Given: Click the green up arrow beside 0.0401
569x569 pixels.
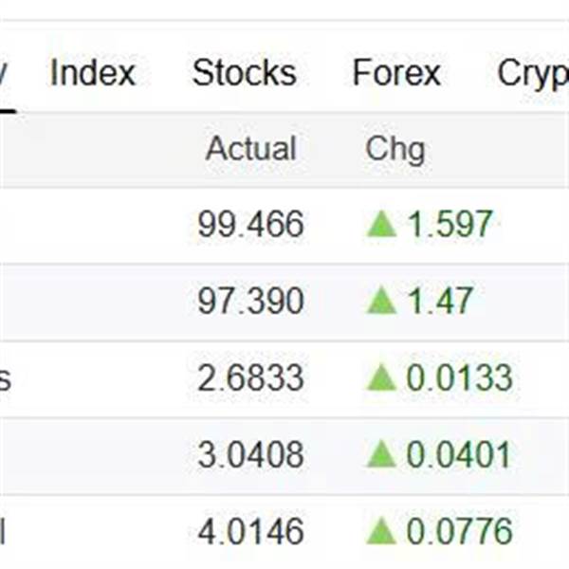Looking at the screenshot, I should tap(381, 453).
